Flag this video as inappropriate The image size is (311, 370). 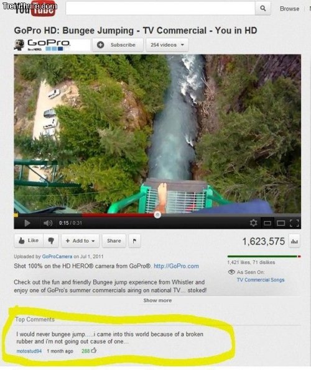134,241
